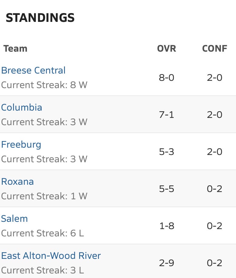Select Freeburg's 5-3 overall record
Image resolution: width=236 pixels, height=278 pixels.
click(x=167, y=152)
